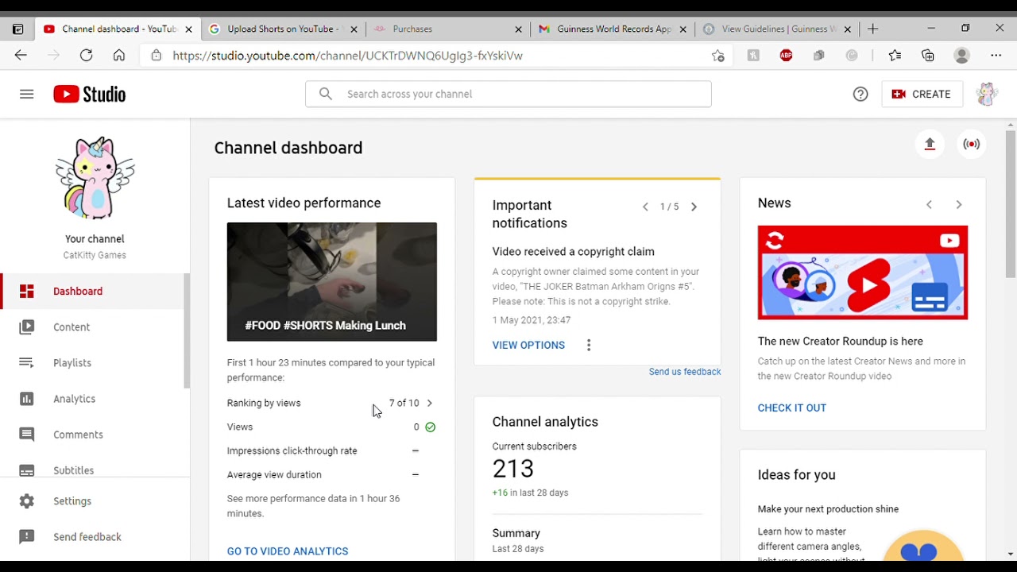Screen dimensions: 1017x572
Task: Open the Playlists section in sidebar
Action: 94,362
